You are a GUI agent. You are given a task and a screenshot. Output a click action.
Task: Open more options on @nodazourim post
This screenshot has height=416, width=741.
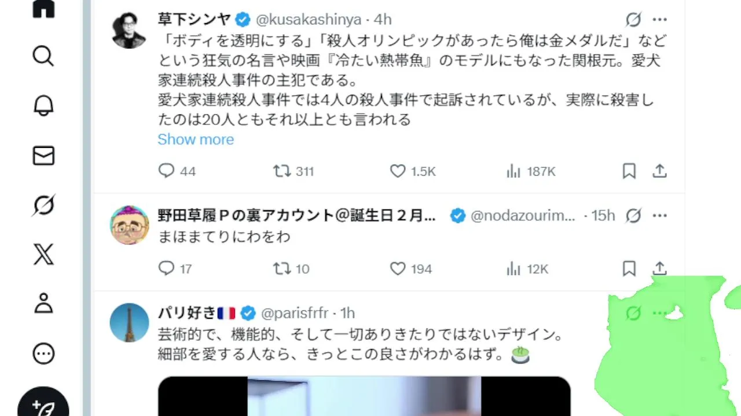[x=660, y=216]
